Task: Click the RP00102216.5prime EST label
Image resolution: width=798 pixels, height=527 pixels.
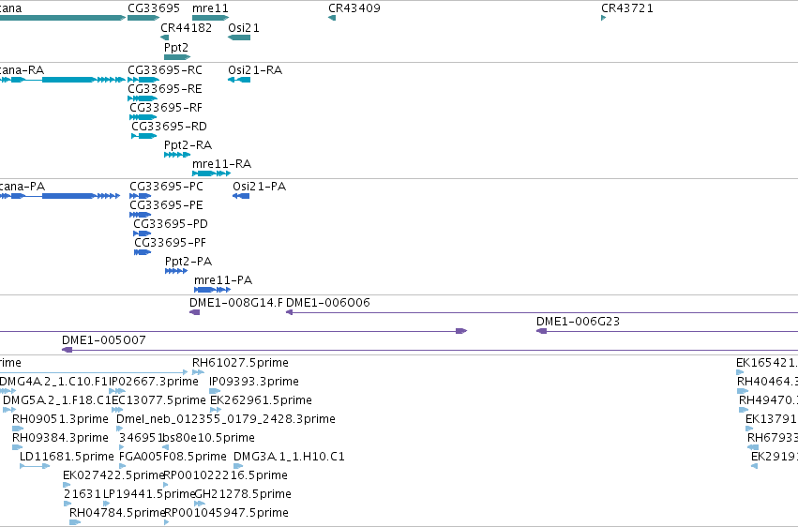Action: [x=226, y=475]
